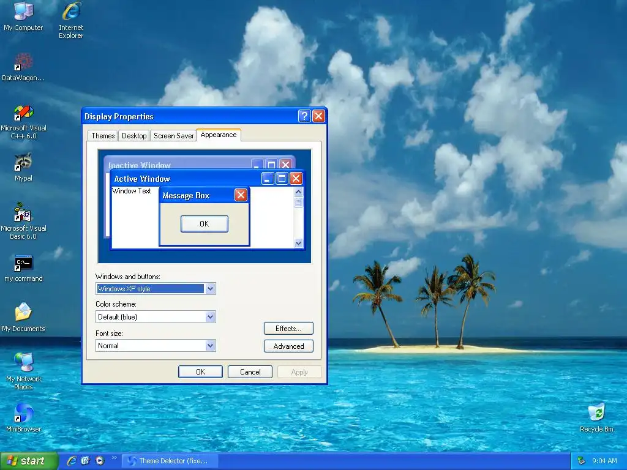627x470 pixels.
Task: Select Microsoft Visual Basic 6.0 shortcut
Action: (x=23, y=221)
